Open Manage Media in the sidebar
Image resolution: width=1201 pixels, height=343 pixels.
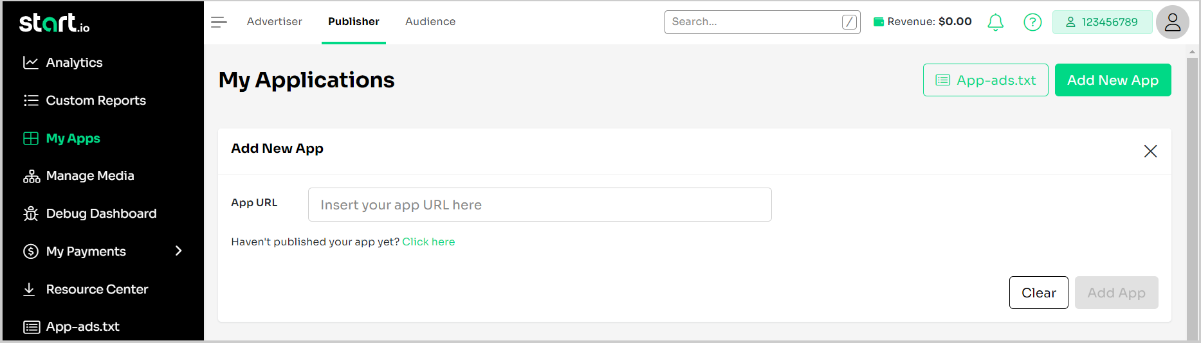pyautogui.click(x=90, y=175)
